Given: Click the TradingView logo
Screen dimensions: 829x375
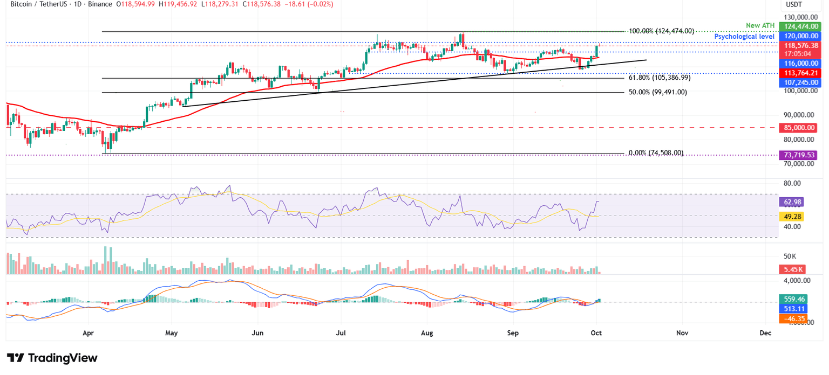Looking at the screenshot, I should (x=52, y=358).
